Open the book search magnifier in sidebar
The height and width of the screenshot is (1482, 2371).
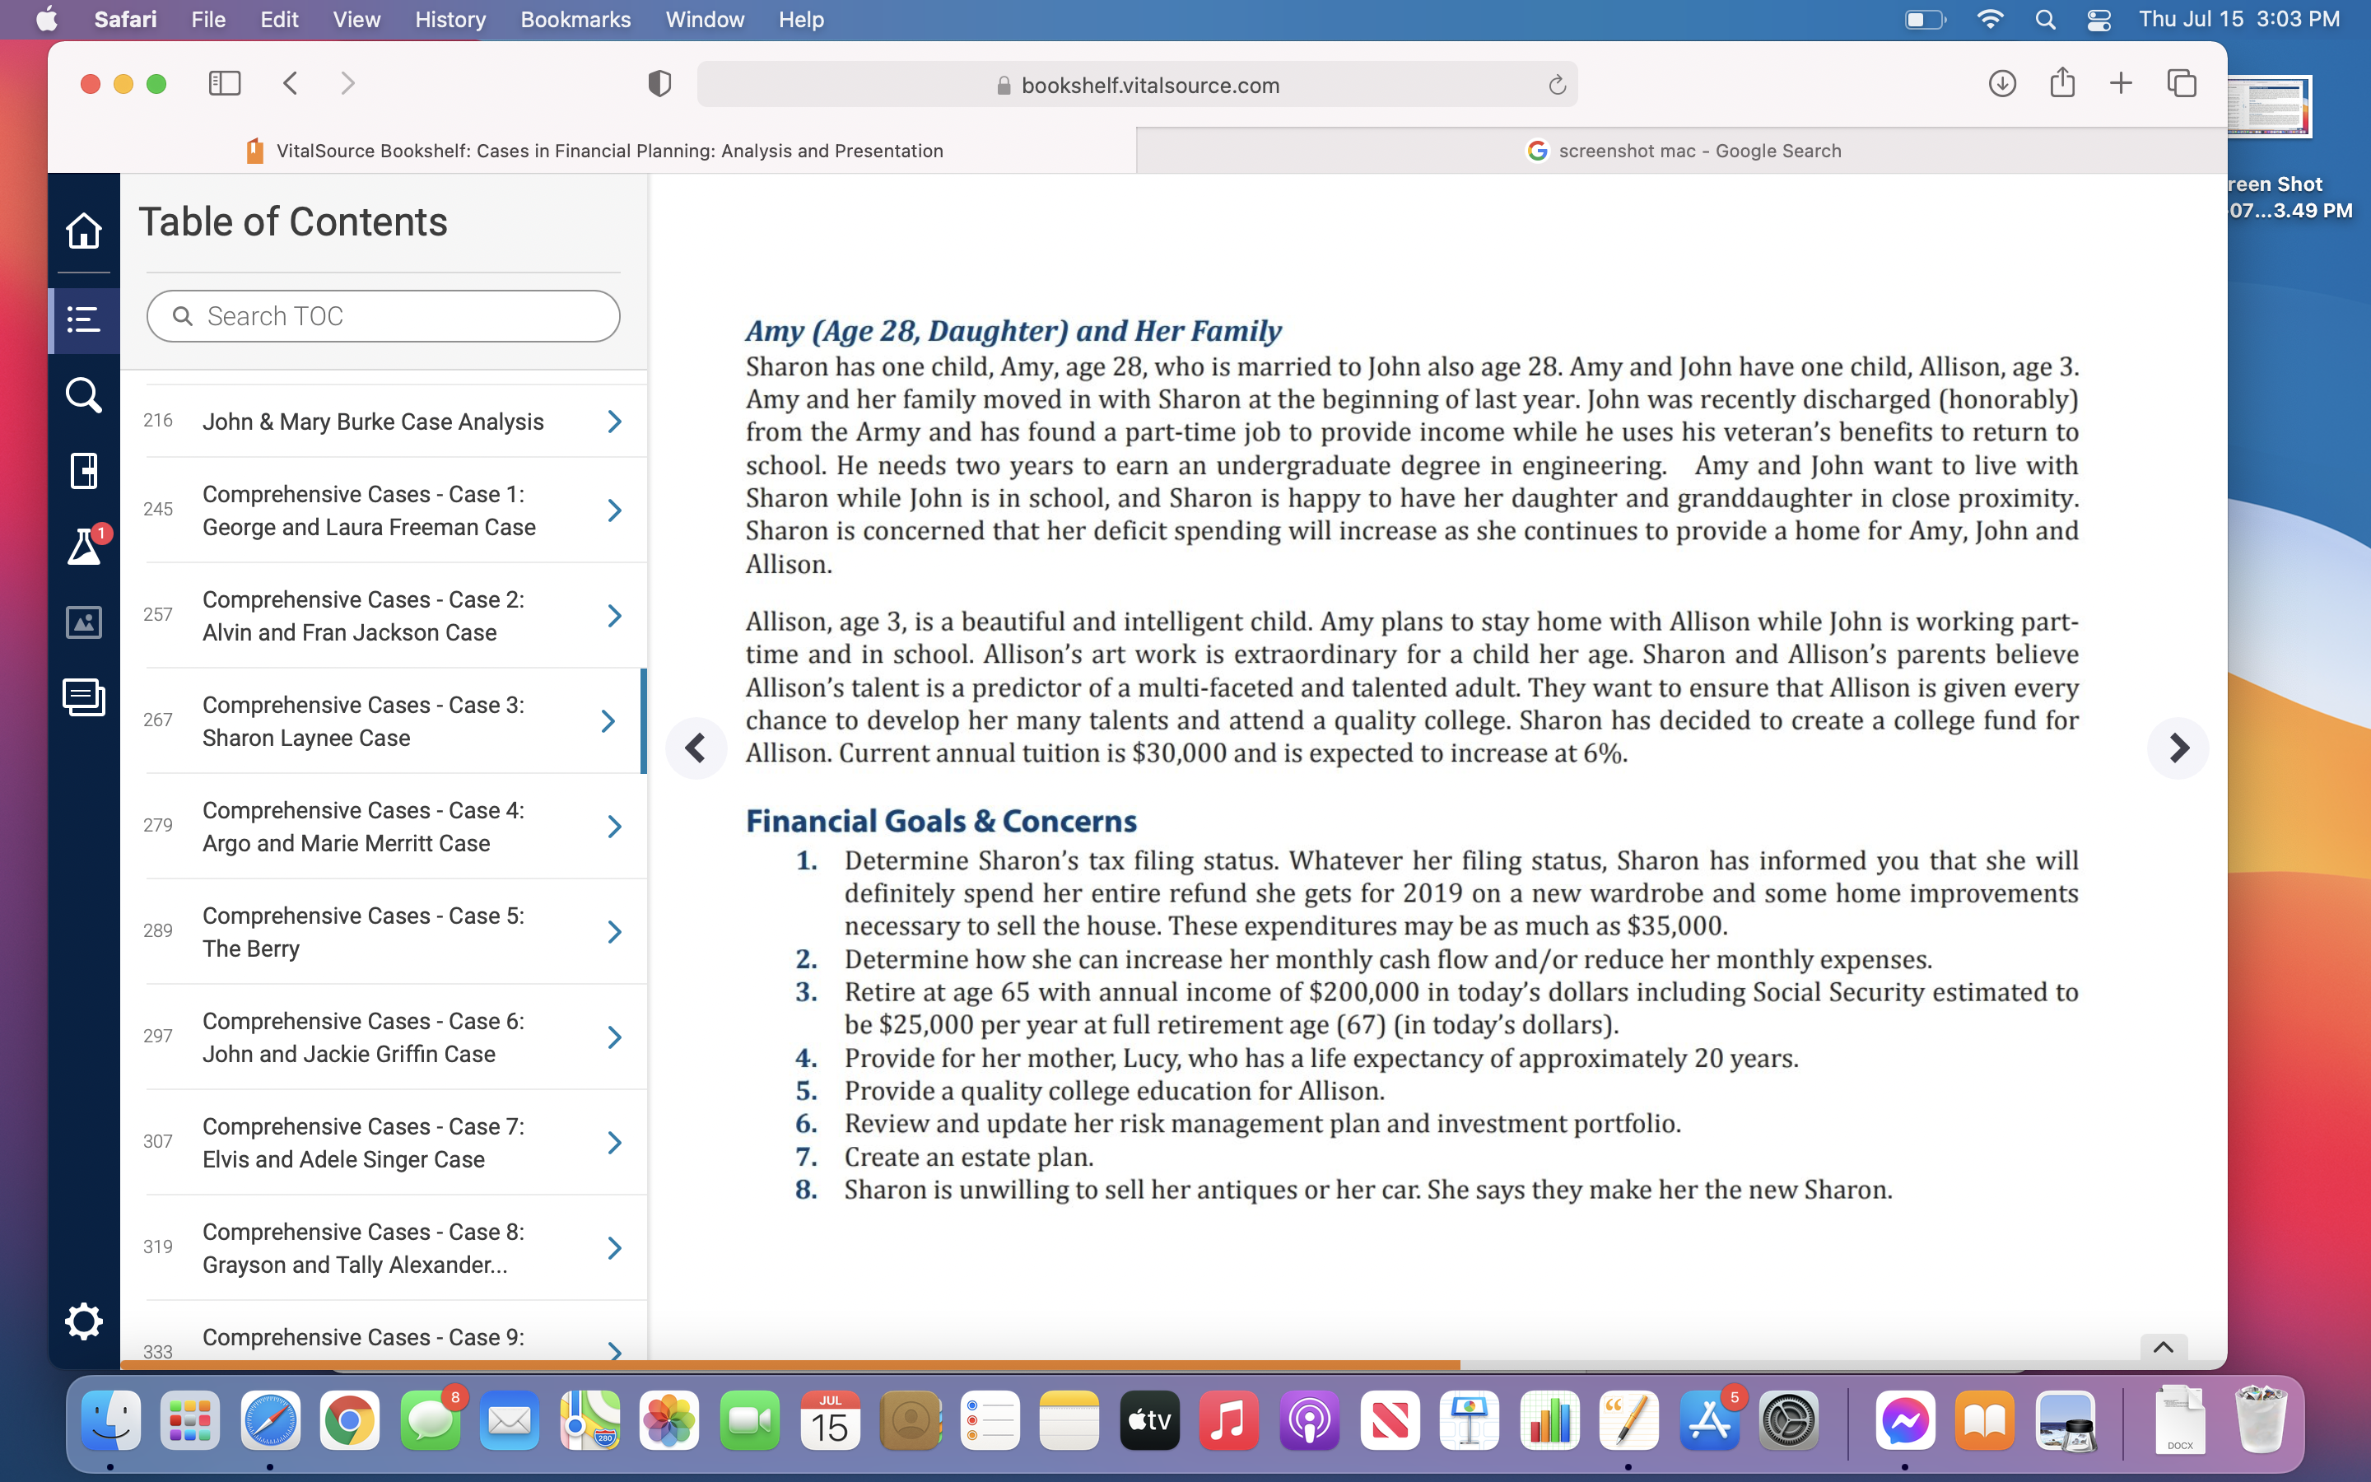point(83,395)
